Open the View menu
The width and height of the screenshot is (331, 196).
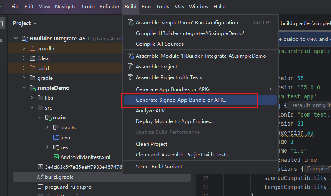pos(44,7)
